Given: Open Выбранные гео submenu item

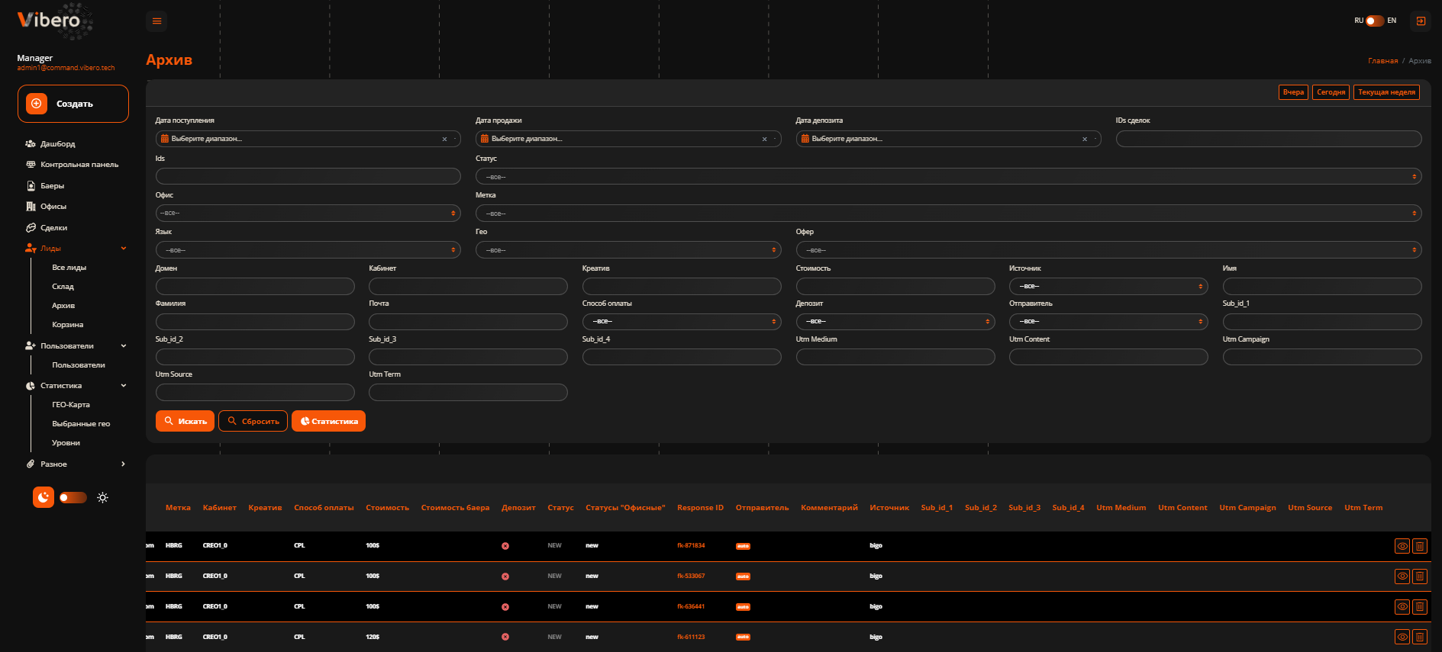Looking at the screenshot, I should 81,424.
